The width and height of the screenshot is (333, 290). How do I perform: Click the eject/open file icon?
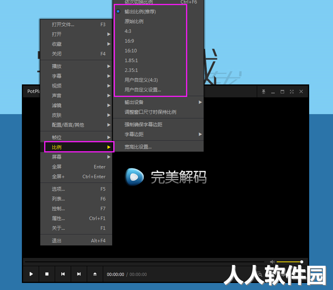[x=95, y=274]
